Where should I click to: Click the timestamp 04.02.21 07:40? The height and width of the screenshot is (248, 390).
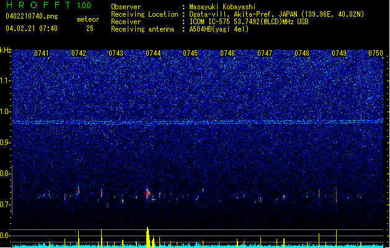(32, 29)
